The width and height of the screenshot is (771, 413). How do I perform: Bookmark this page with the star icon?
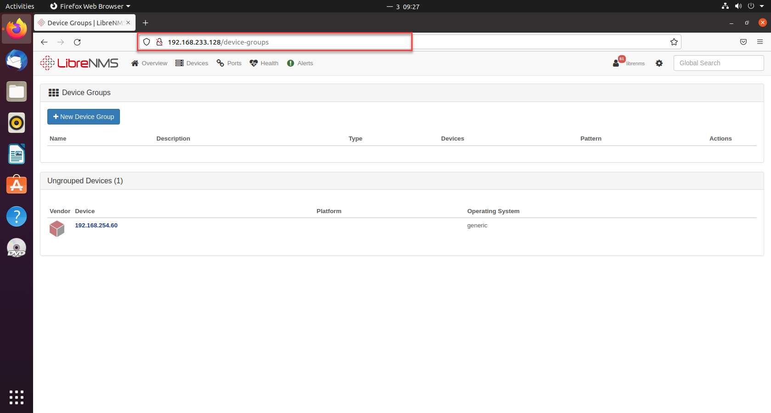(x=674, y=42)
